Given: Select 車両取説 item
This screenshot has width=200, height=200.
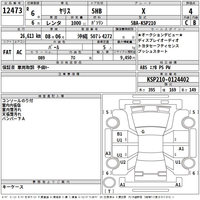Looking at the screenshot, I should pyautogui.click(x=26, y=67).
